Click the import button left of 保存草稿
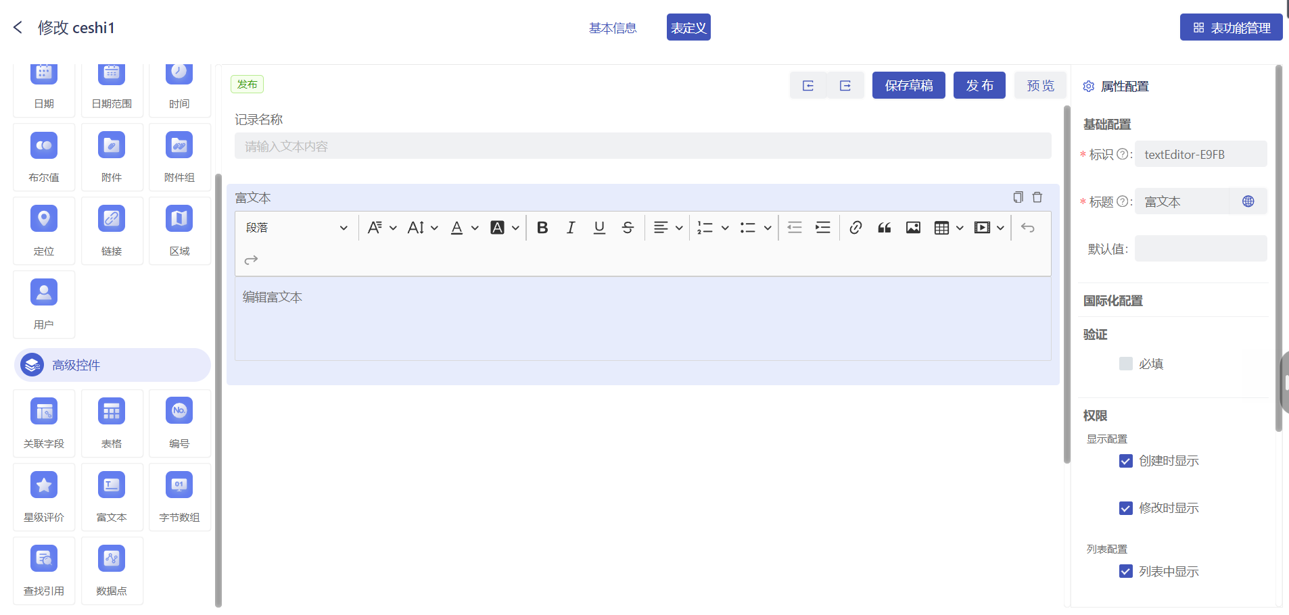Viewport: 1289px width, 615px height. (x=808, y=85)
